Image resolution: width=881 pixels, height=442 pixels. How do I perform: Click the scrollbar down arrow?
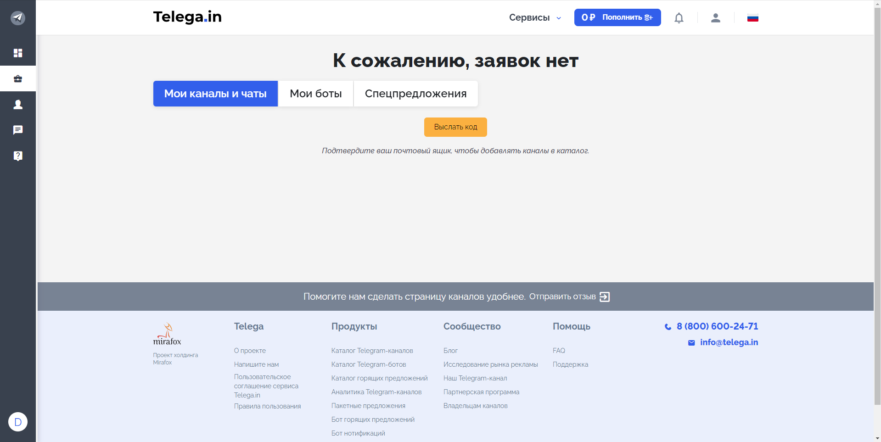click(877, 438)
